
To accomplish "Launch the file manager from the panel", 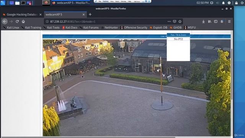I will tap(17, 3).
